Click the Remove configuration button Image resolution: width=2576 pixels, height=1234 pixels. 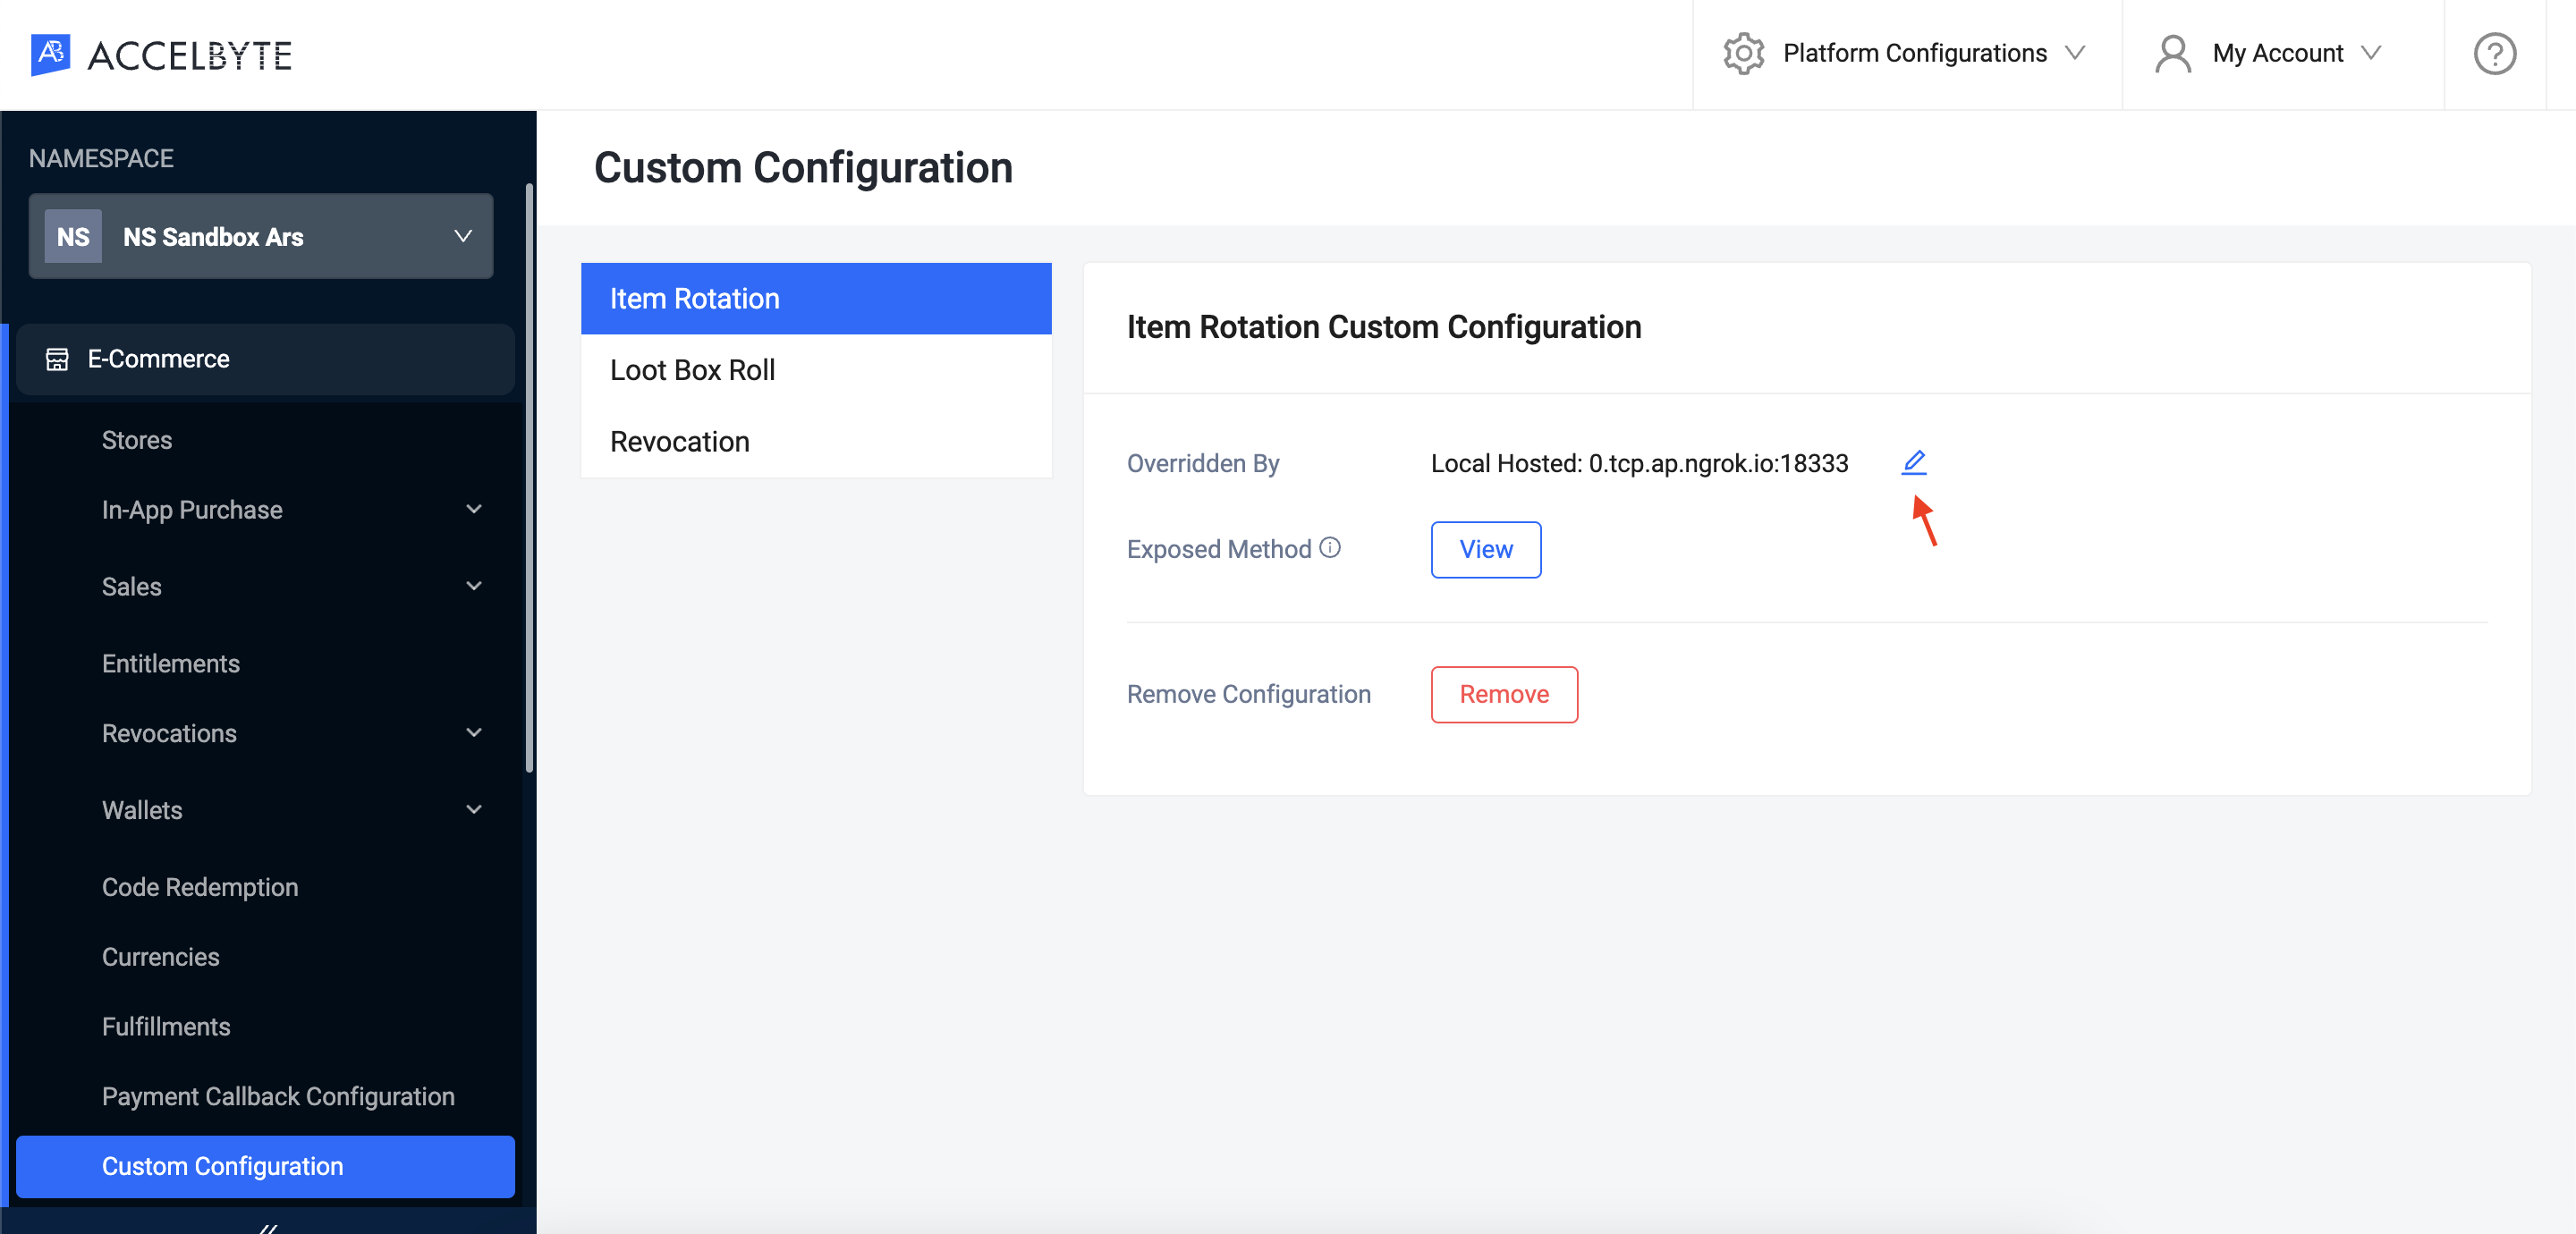pos(1504,693)
